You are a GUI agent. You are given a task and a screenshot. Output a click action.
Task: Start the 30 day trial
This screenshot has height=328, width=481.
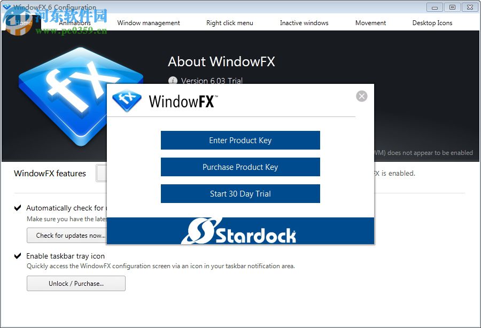point(240,193)
